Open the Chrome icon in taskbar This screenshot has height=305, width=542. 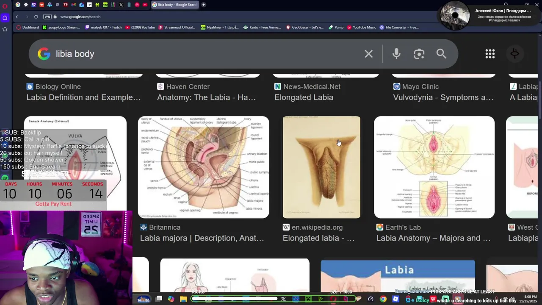(x=383, y=299)
